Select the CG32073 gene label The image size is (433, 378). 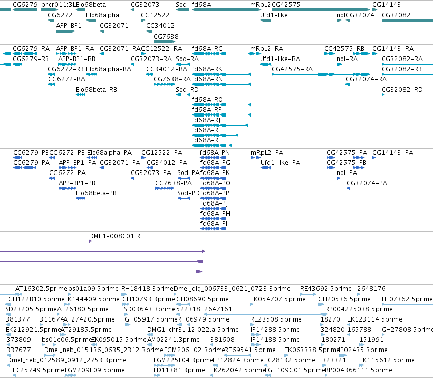[x=145, y=5]
